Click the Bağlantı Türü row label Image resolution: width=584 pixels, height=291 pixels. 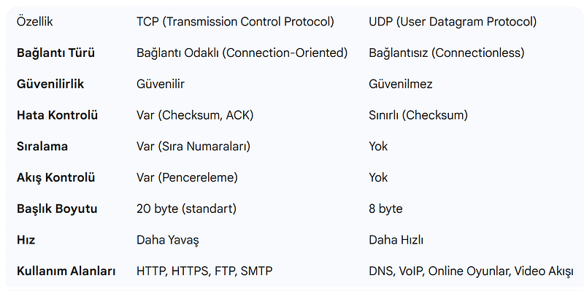pos(55,53)
